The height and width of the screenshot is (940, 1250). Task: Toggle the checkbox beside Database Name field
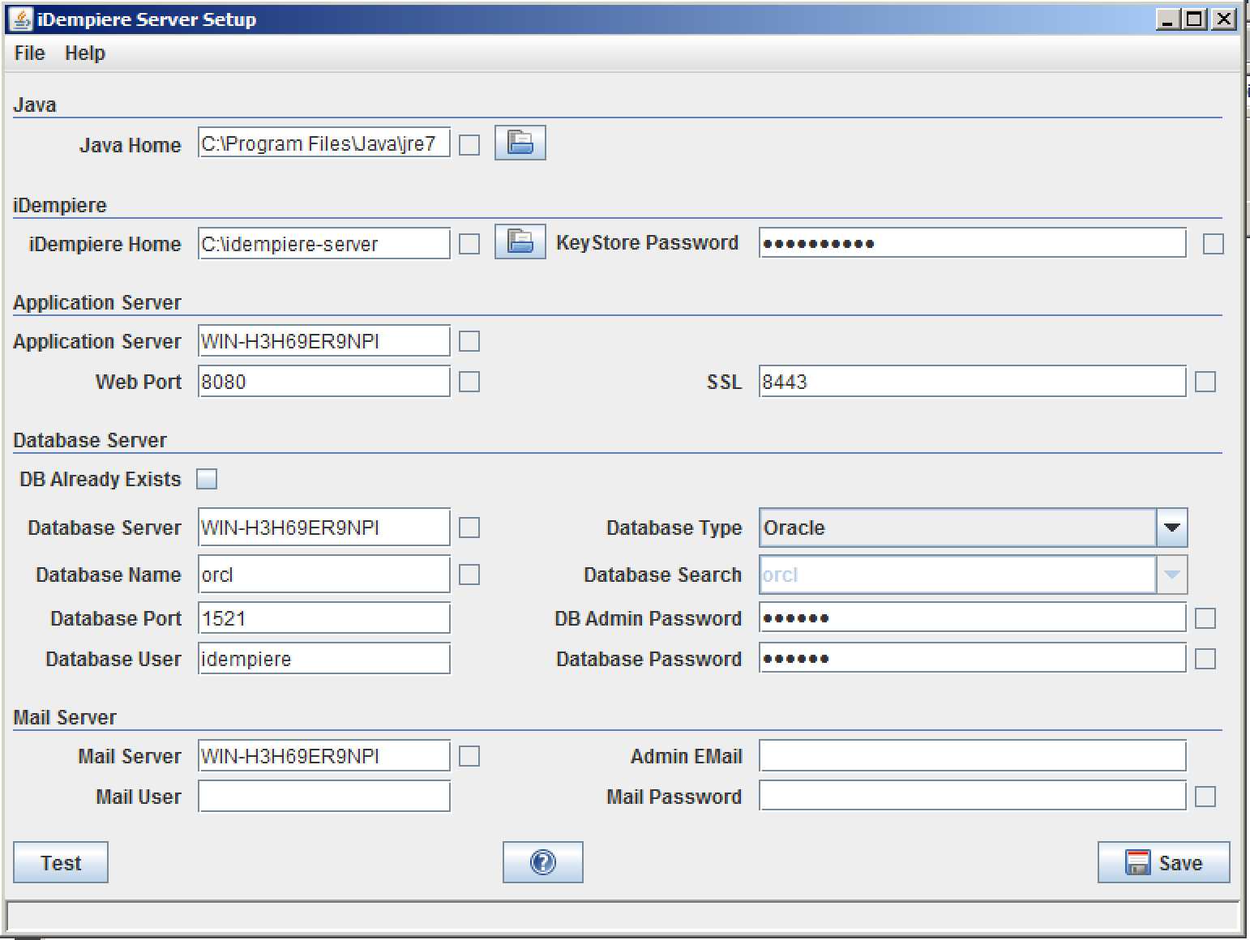(469, 575)
